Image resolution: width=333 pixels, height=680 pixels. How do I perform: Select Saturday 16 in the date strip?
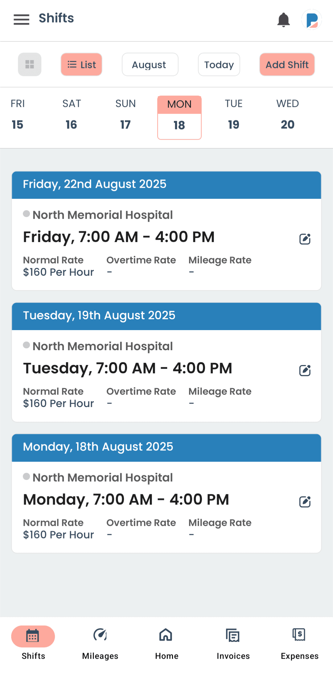(x=72, y=114)
